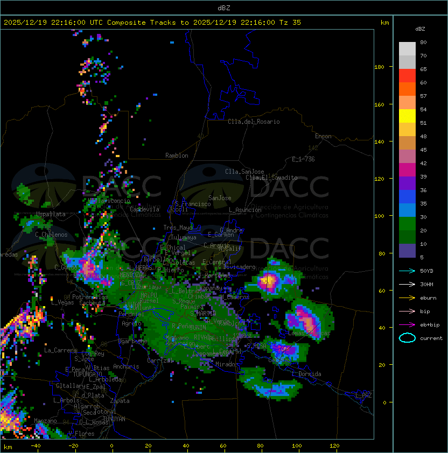Click the 'Tulumaya' place label
This screenshot has height=453, width=448.
click(184, 237)
